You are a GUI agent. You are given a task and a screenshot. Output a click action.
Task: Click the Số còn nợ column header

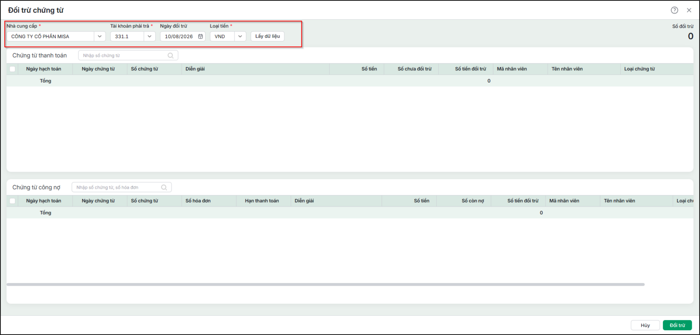473,201
